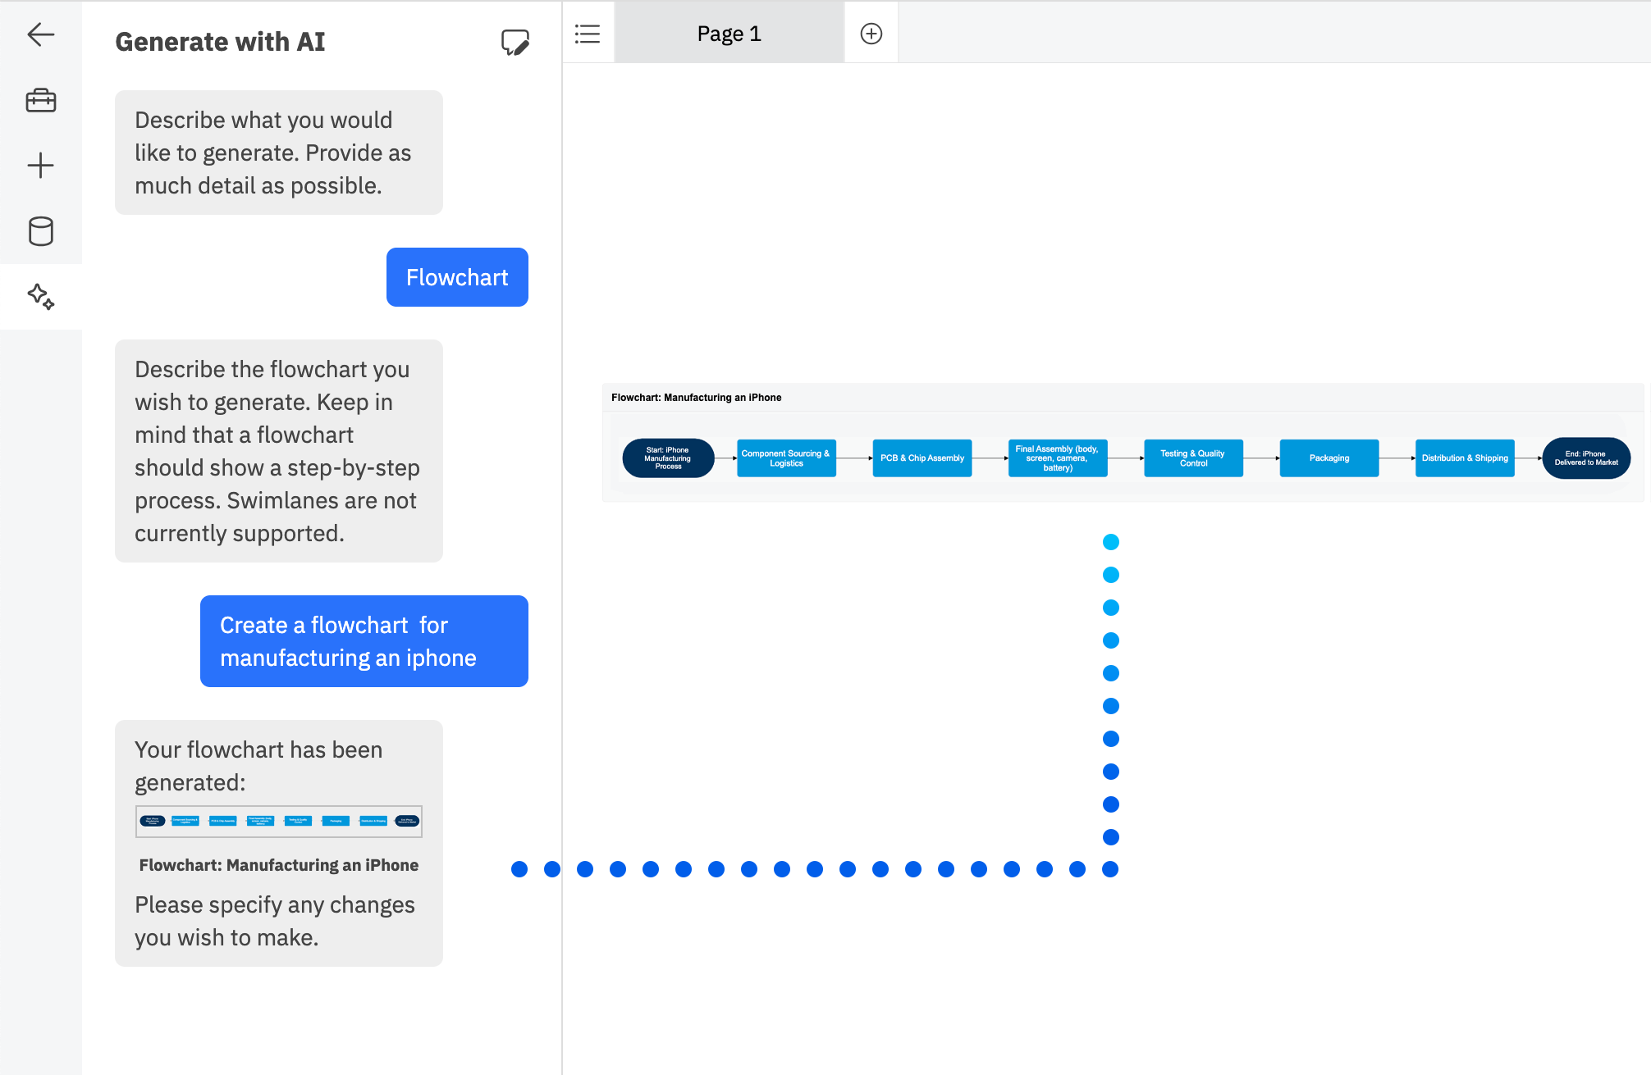The height and width of the screenshot is (1075, 1651).
Task: Select the Component Sourcing & Logistics node
Action: pyautogui.click(x=785, y=458)
